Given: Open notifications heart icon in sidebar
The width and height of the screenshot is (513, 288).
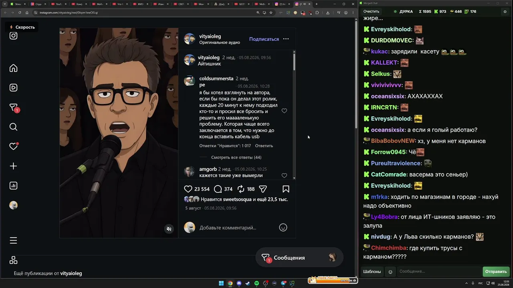Looking at the screenshot, I should tap(13, 146).
